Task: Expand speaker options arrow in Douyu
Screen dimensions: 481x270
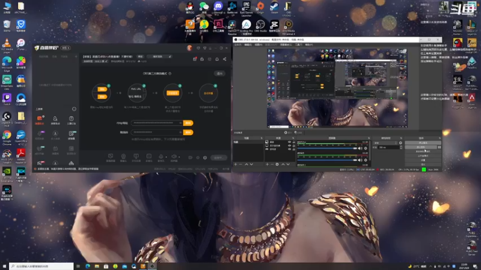Action: point(179,157)
